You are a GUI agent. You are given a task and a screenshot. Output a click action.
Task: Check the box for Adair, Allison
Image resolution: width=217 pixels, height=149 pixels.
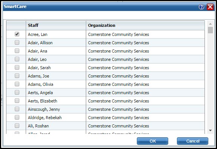(x=17, y=42)
